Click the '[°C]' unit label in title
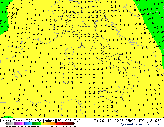The height and width of the screenshot is (127, 164). (60, 121)
